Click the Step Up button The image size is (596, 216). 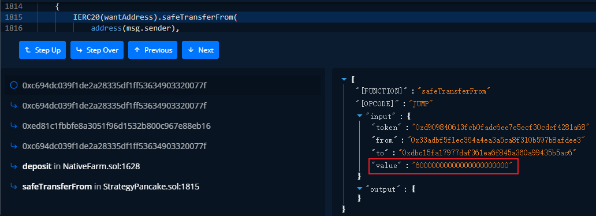click(42, 50)
